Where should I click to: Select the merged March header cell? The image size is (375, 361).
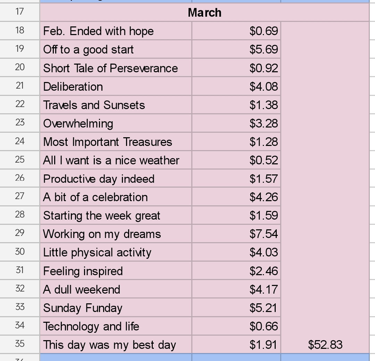[x=205, y=13]
